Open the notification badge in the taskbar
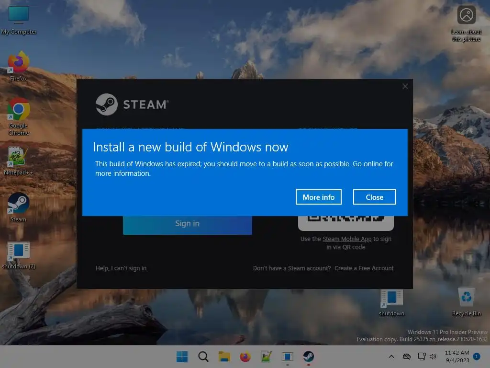This screenshot has height=368, width=490. point(477,356)
